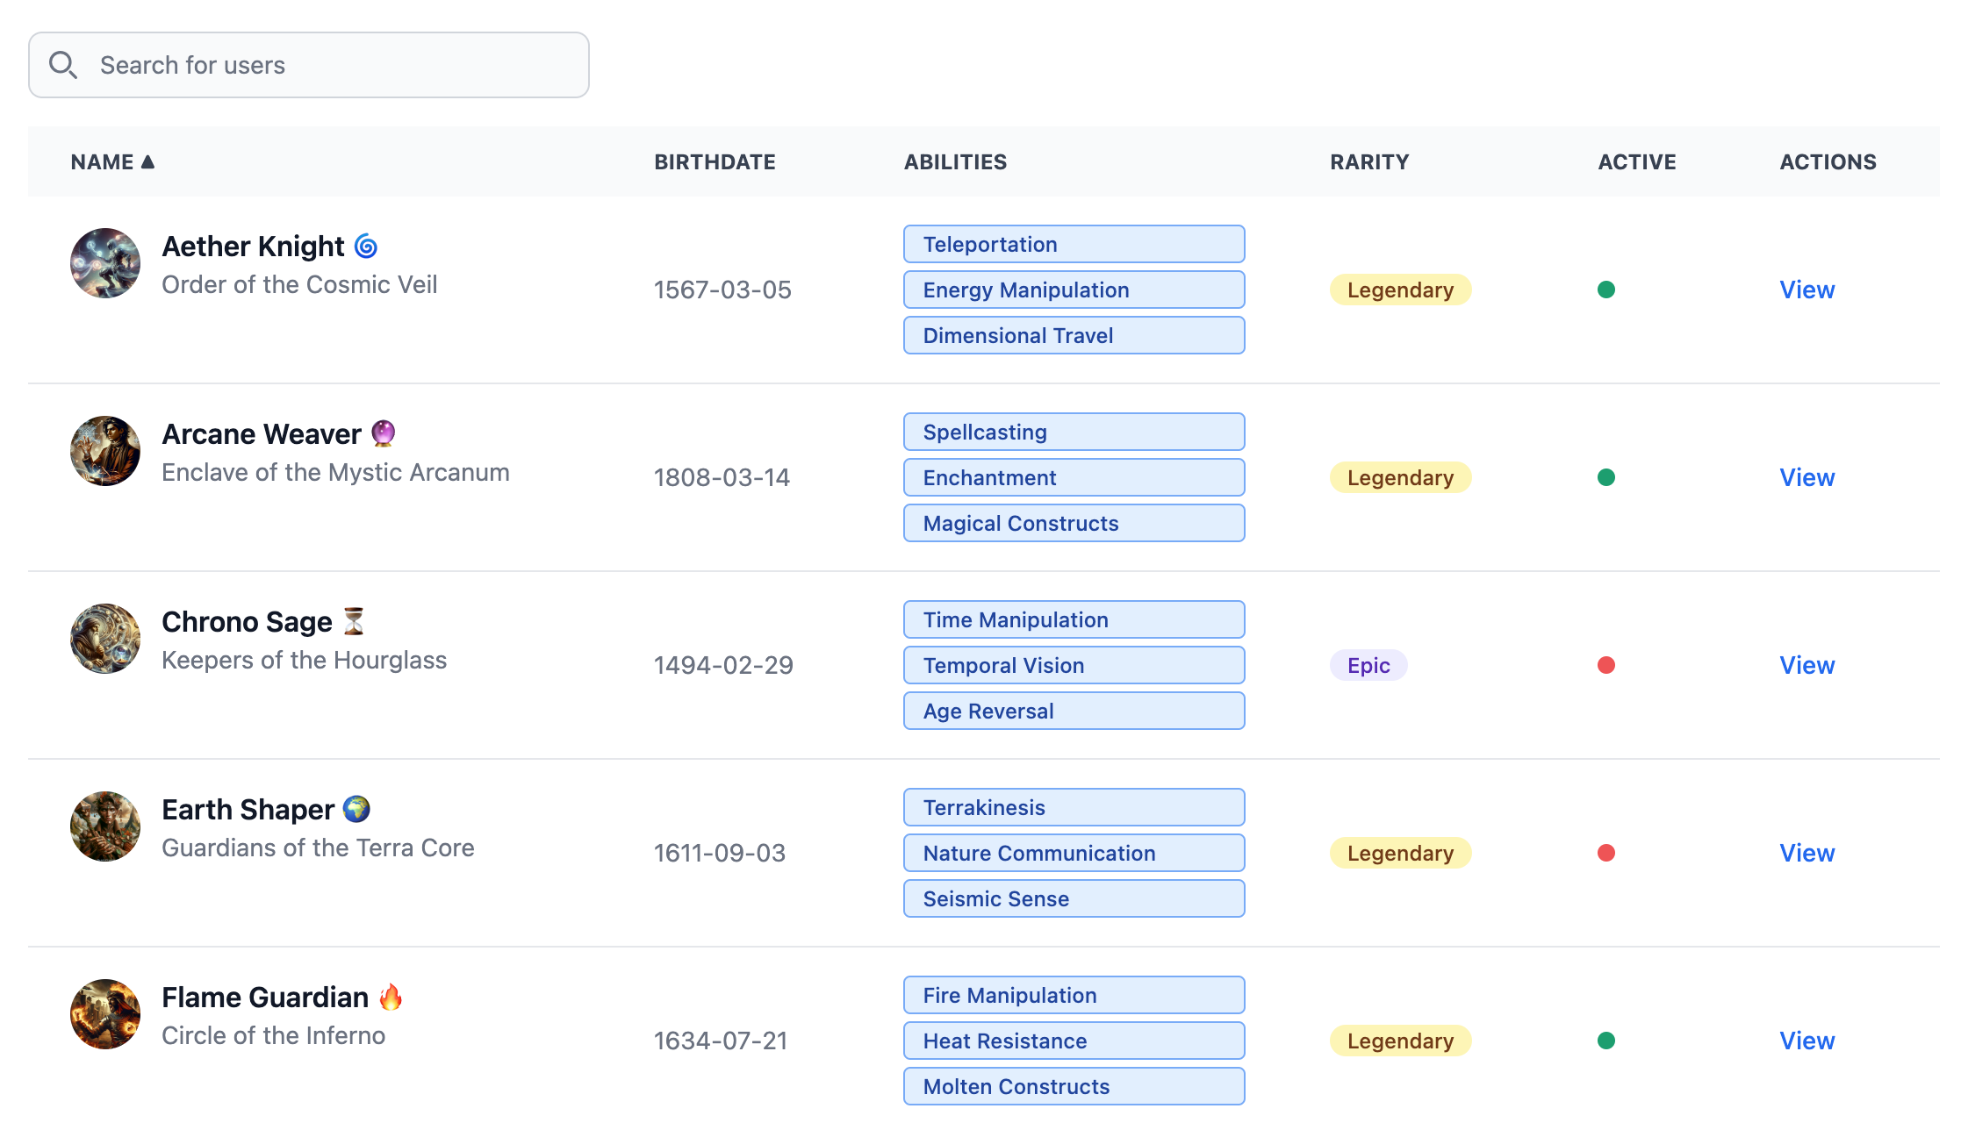This screenshot has height=1123, width=1968.
Task: Click the Active column header
Action: coord(1636,162)
